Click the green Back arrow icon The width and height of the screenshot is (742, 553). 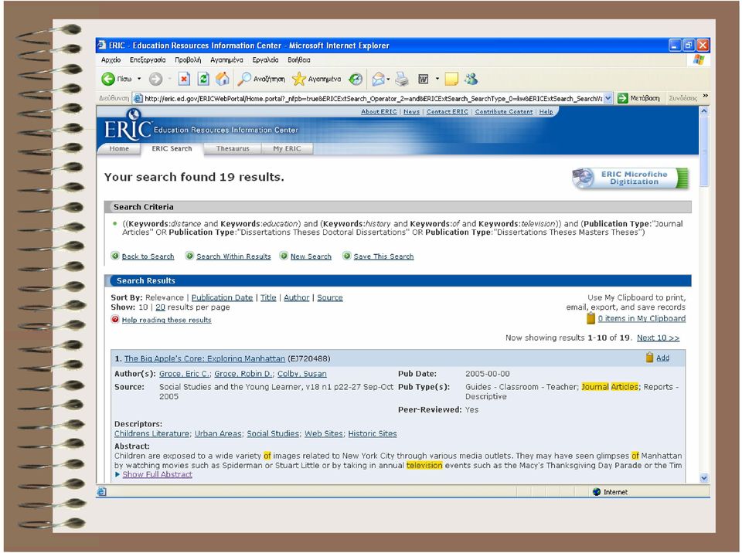[108, 79]
